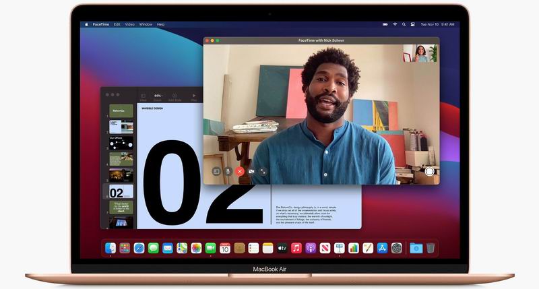Open the Video menu in menu bar
539x289 pixels.
(x=129, y=24)
